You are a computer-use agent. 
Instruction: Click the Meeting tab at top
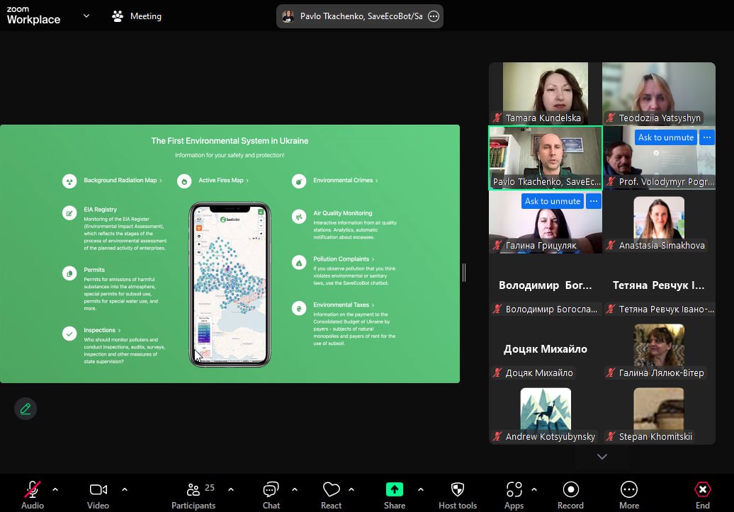point(137,16)
